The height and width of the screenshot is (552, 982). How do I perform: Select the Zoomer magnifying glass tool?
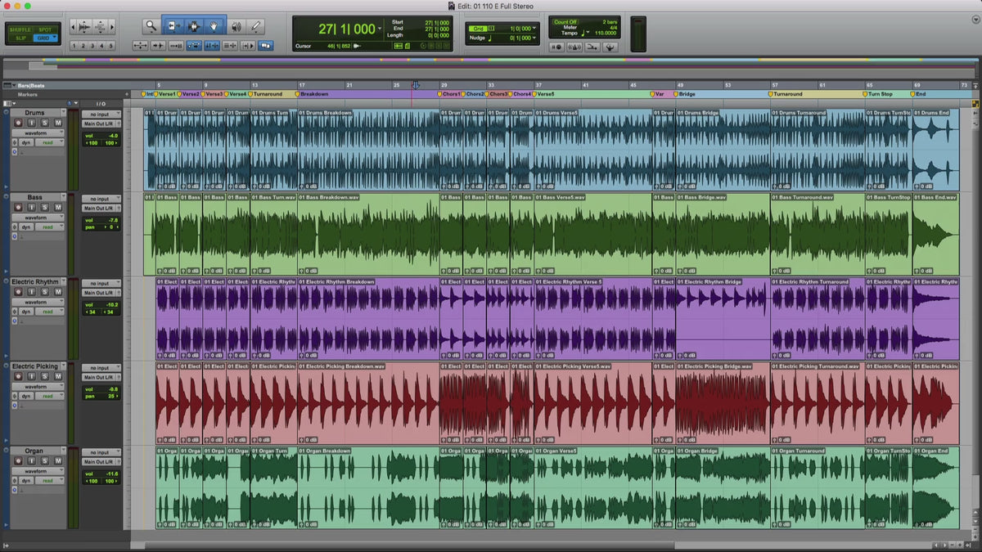(x=151, y=26)
